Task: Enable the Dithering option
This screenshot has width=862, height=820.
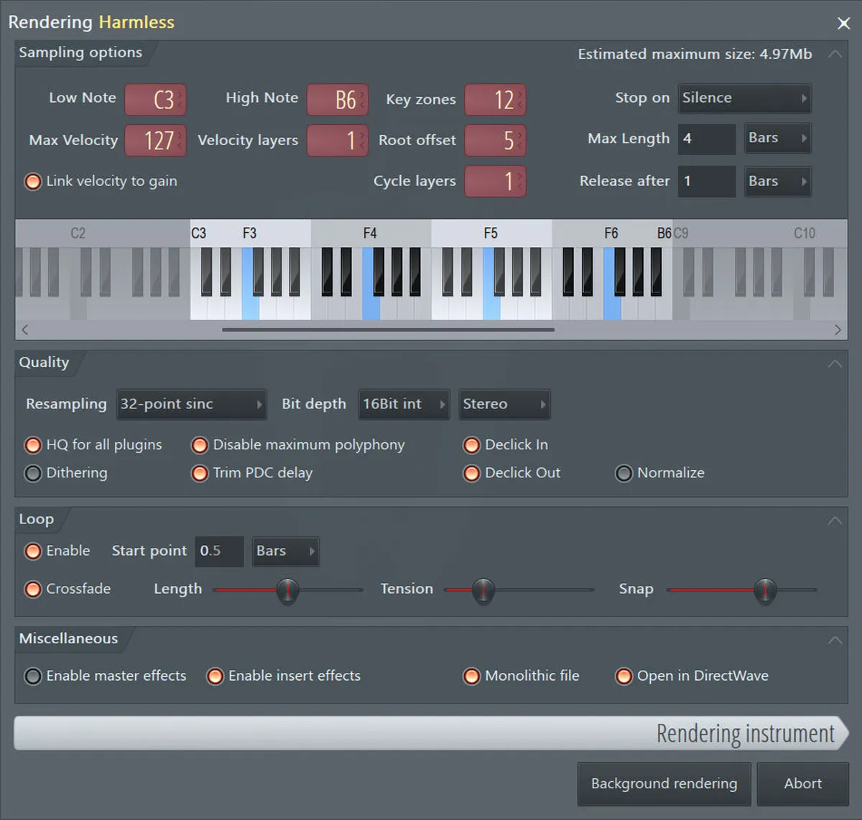Action: [33, 473]
